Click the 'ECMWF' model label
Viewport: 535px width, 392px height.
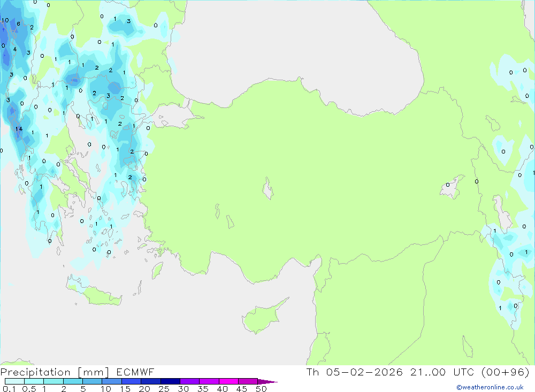pyautogui.click(x=135, y=372)
